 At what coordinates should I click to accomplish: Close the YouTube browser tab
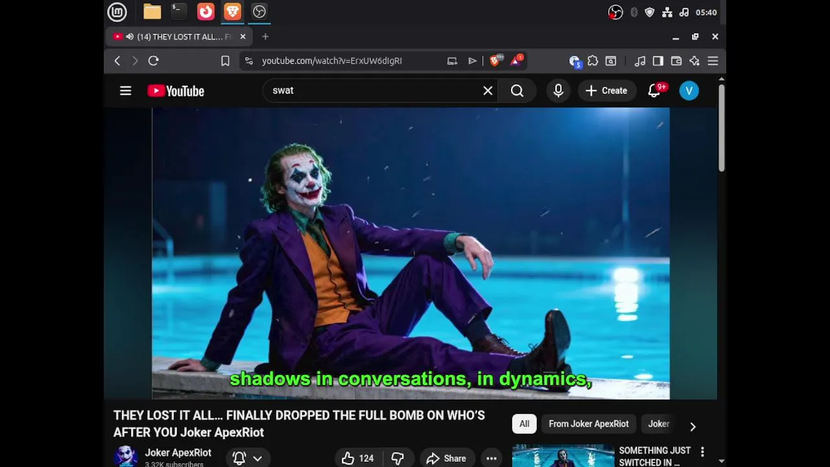coord(243,37)
